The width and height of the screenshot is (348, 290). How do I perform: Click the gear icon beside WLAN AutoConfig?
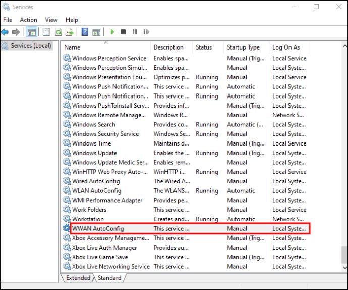pyautogui.click(x=67, y=190)
